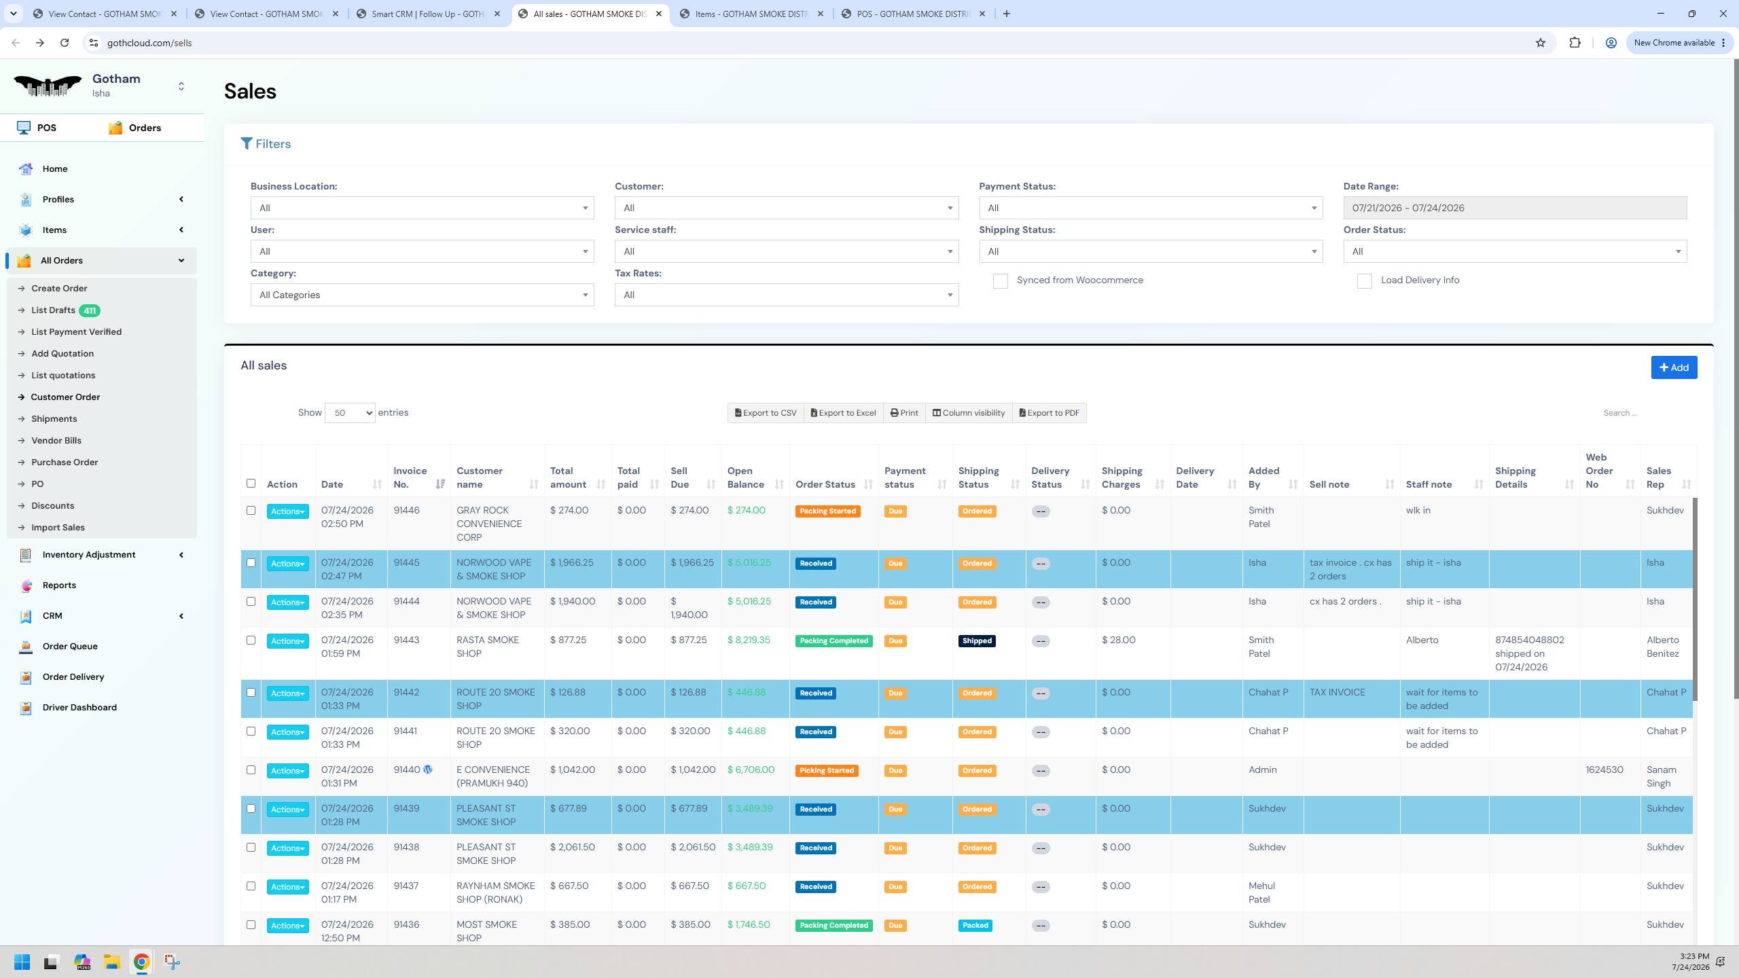This screenshot has width=1739, height=978.
Task: Switch to the Smart CRM Follow Up tab
Action: pyautogui.click(x=429, y=14)
